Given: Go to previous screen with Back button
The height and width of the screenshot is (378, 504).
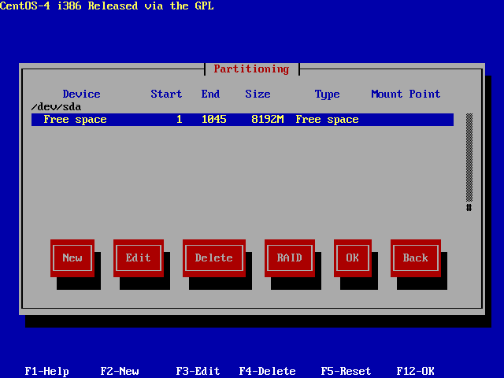Looking at the screenshot, I should 416,258.
